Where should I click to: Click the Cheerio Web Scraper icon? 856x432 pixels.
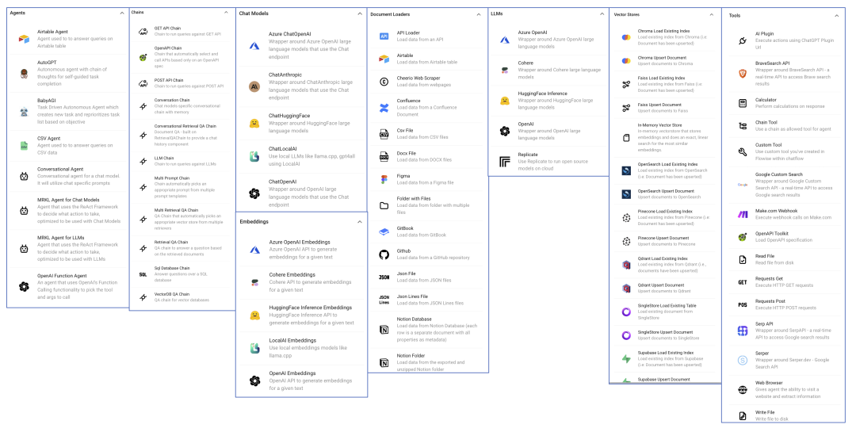pyautogui.click(x=384, y=82)
